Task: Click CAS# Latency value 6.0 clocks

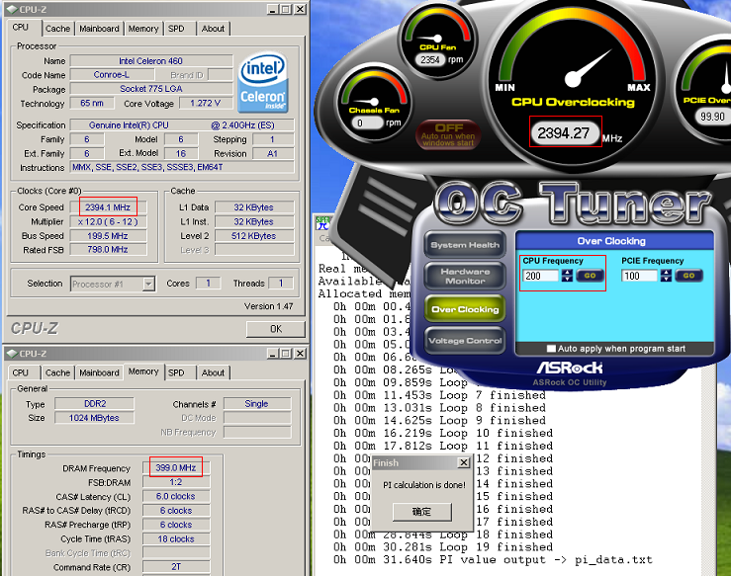Action: [176, 496]
